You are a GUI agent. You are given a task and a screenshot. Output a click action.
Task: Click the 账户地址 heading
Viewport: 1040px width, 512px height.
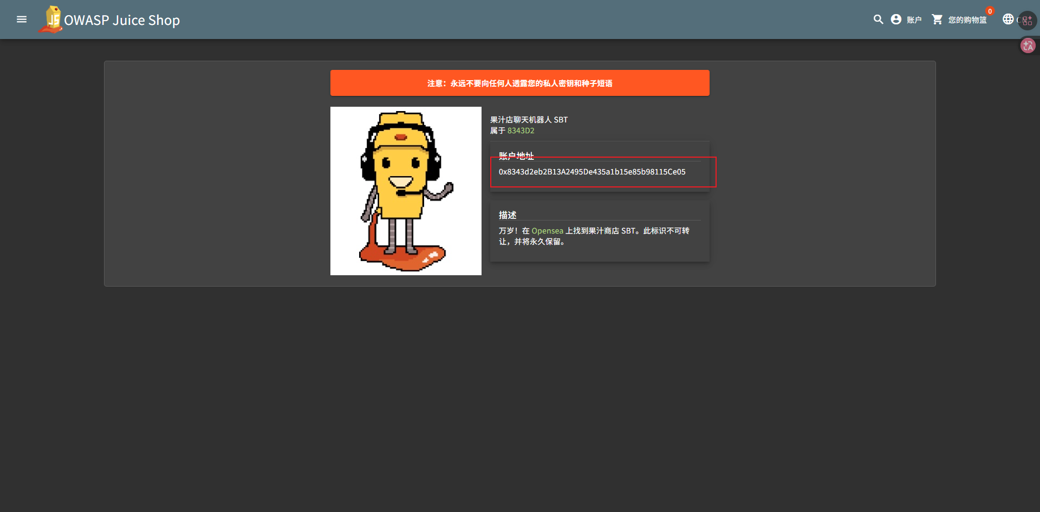pyautogui.click(x=516, y=156)
